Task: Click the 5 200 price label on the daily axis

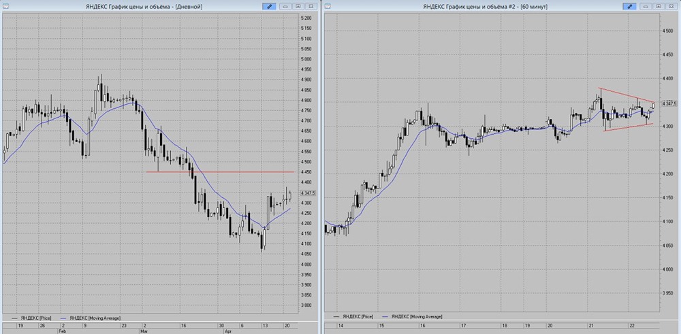Action: tap(306, 18)
